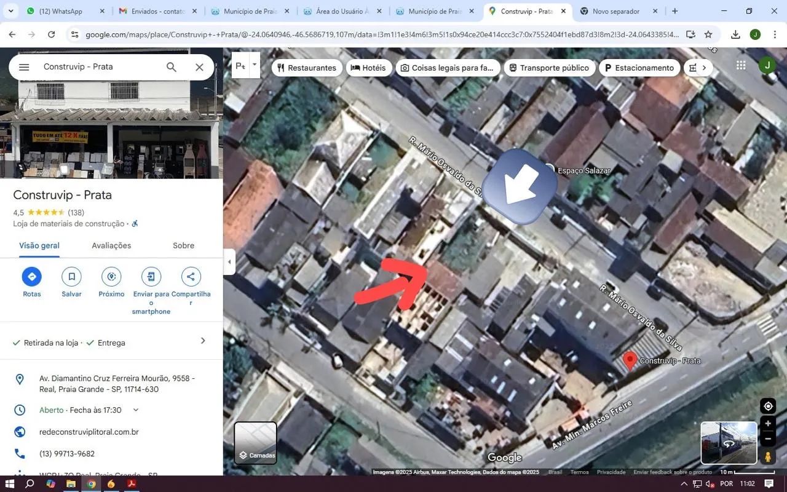Open Chrome's three-dot menu

tap(774, 34)
